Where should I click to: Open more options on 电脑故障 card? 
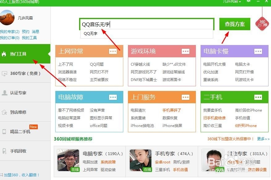pos(113,97)
